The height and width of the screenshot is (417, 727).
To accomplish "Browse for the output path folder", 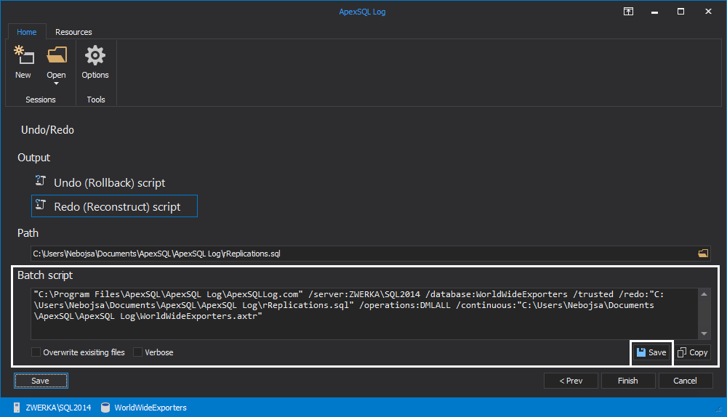I will pos(703,254).
